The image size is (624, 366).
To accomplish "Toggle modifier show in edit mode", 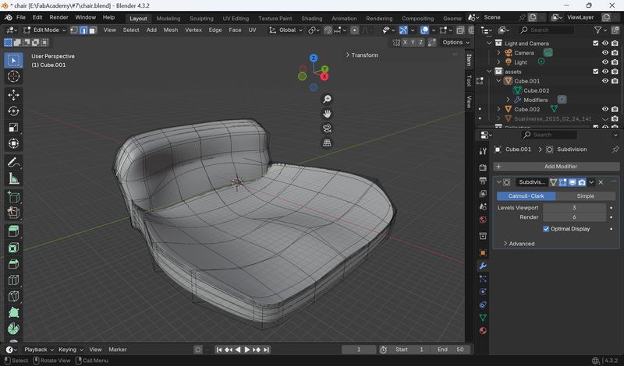I will (x=562, y=182).
